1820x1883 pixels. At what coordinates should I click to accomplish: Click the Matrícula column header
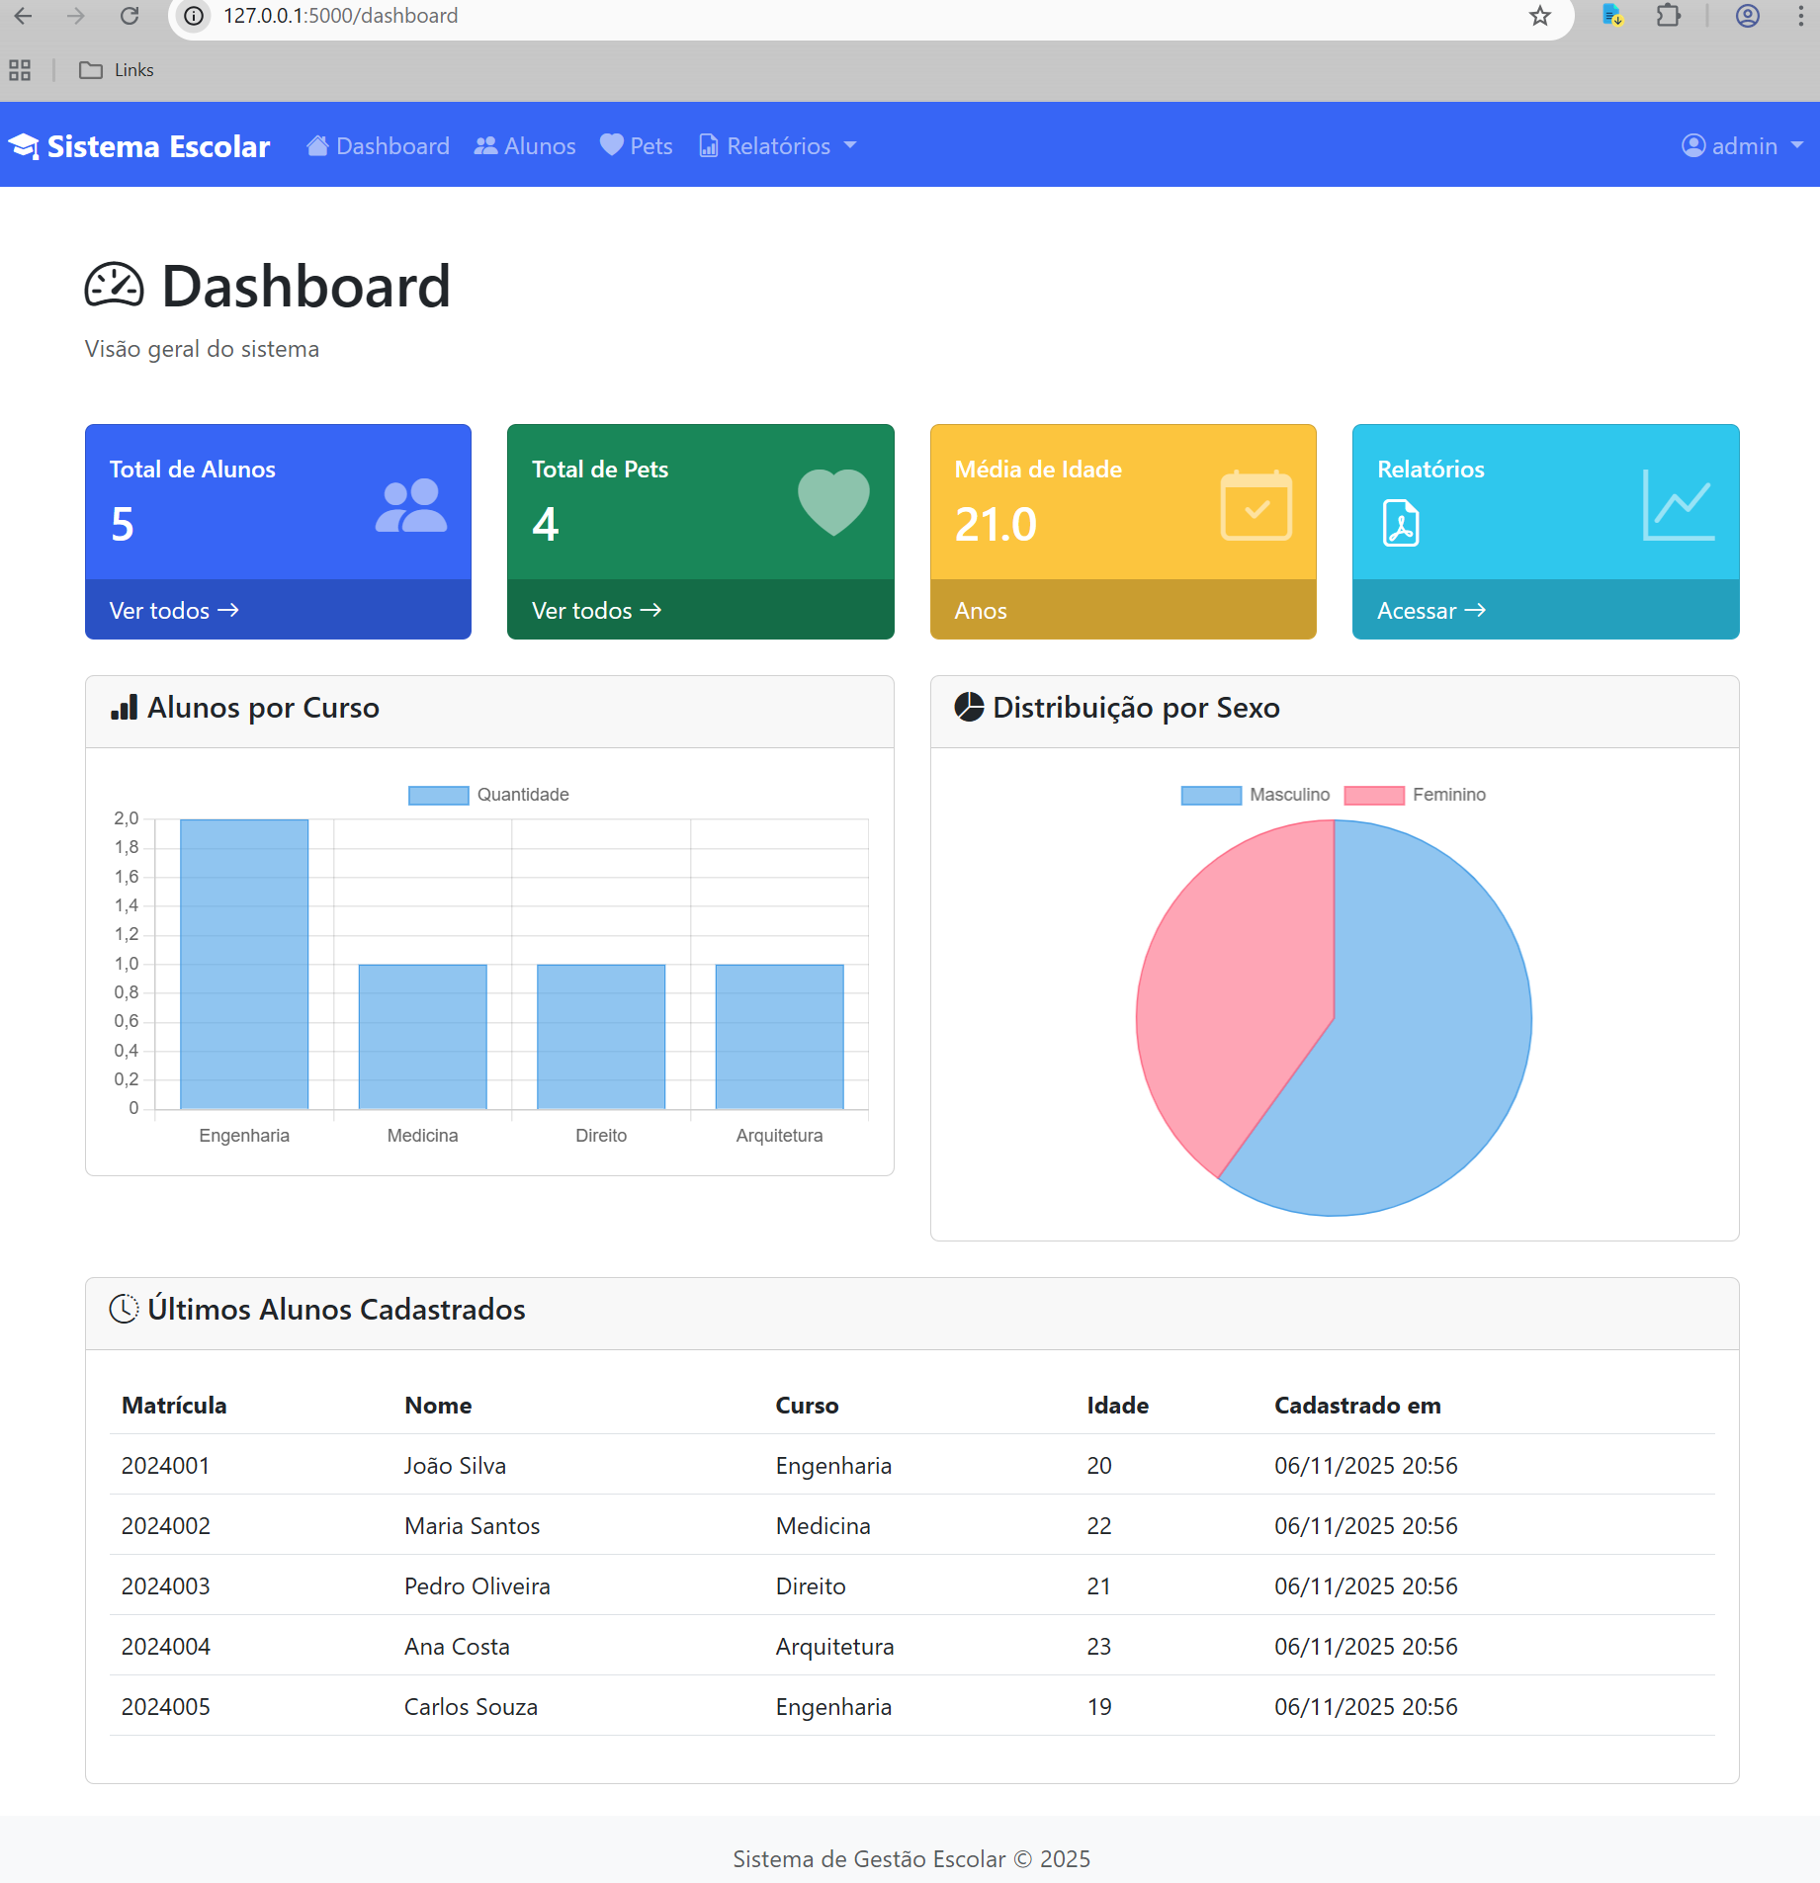pyautogui.click(x=174, y=1406)
